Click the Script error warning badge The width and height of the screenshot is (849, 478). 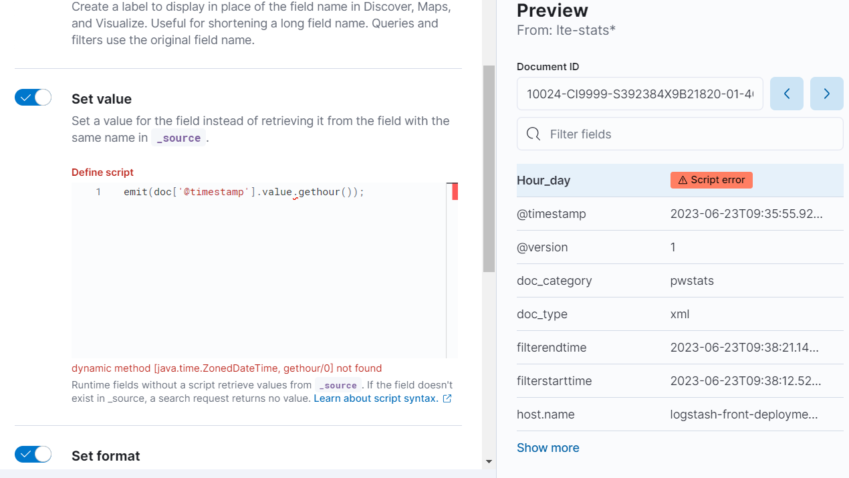[711, 180]
